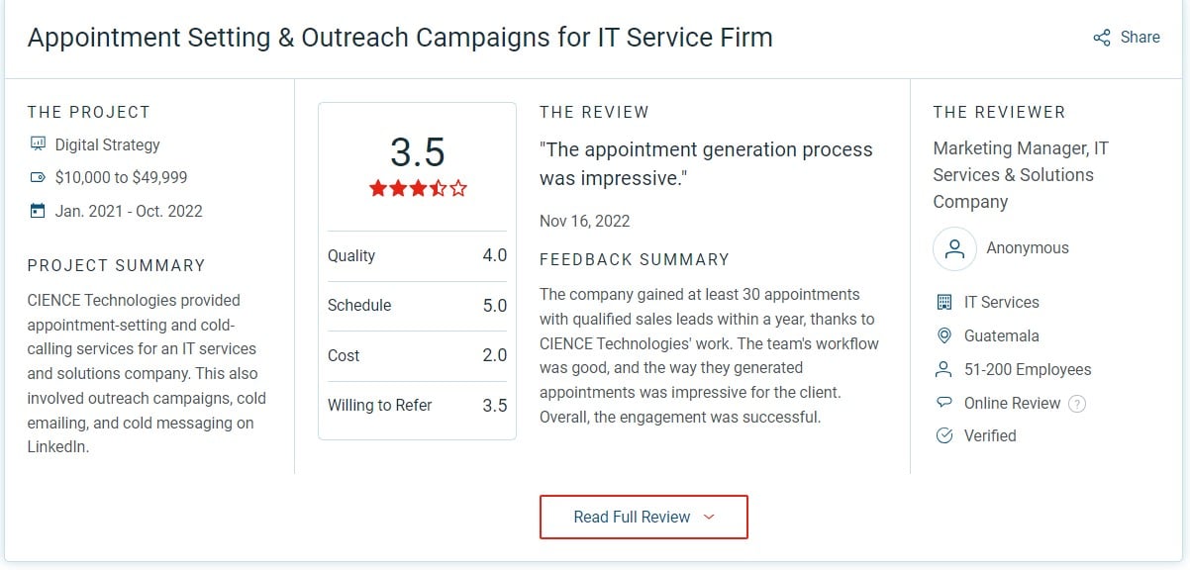Click the Guatemala location pin icon
Image resolution: width=1190 pixels, height=570 pixels.
(x=943, y=335)
